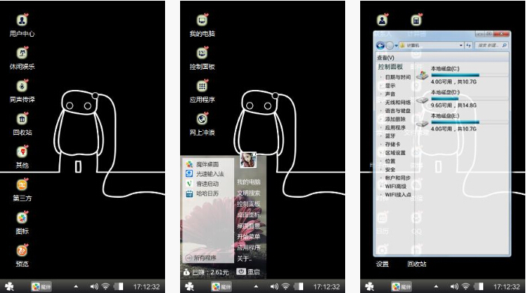Select WIFI高级 in the control panel tree
526x293 pixels.
pos(395,186)
